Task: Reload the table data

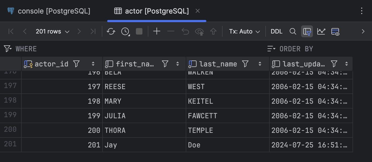Action: pos(111,31)
